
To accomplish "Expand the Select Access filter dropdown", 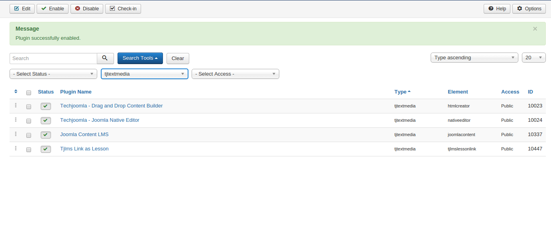I will pyautogui.click(x=235, y=74).
